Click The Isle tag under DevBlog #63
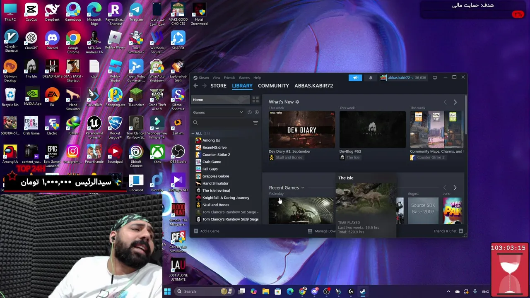The image size is (530, 298). 349,157
